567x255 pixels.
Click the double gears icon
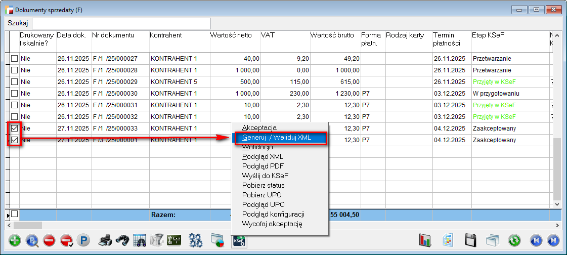(195, 241)
